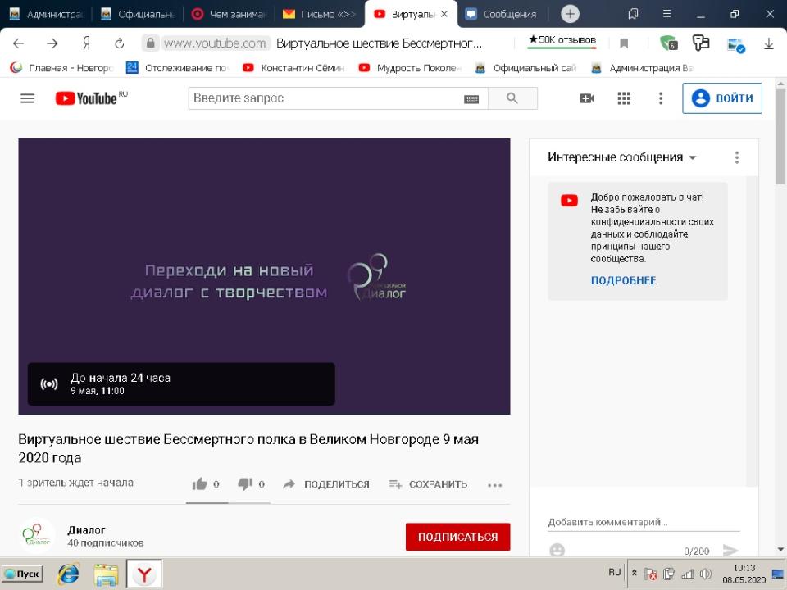Open Windows Пуск start button
The height and width of the screenshot is (590, 787).
coord(23,574)
